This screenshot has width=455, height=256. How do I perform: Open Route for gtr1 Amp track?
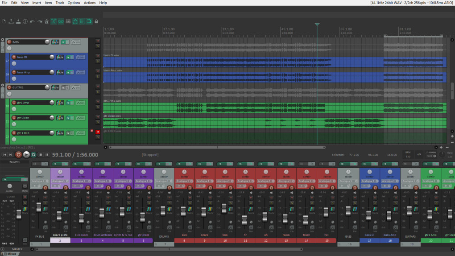click(x=60, y=103)
